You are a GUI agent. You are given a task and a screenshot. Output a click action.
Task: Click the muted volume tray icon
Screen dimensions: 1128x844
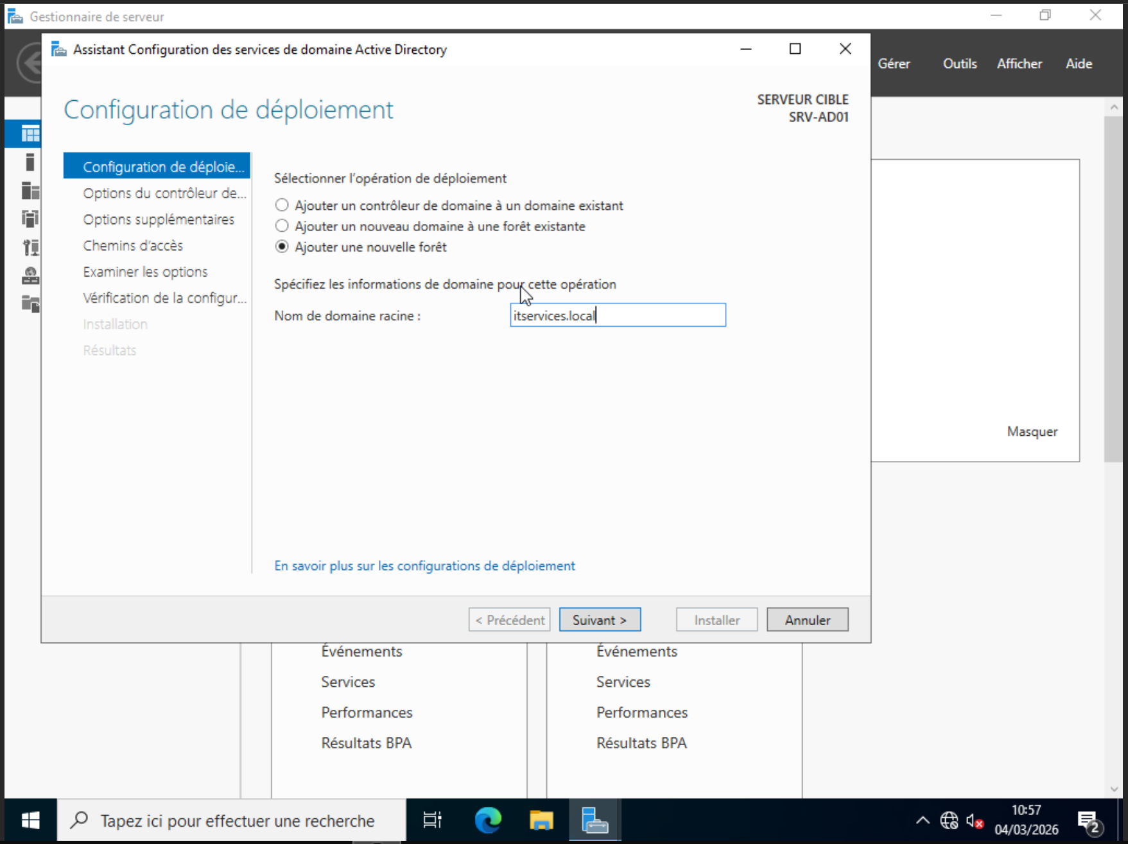pos(975,820)
